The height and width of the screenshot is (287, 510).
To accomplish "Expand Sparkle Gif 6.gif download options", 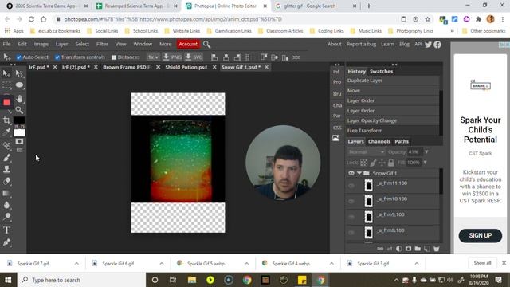I will tap(162, 264).
